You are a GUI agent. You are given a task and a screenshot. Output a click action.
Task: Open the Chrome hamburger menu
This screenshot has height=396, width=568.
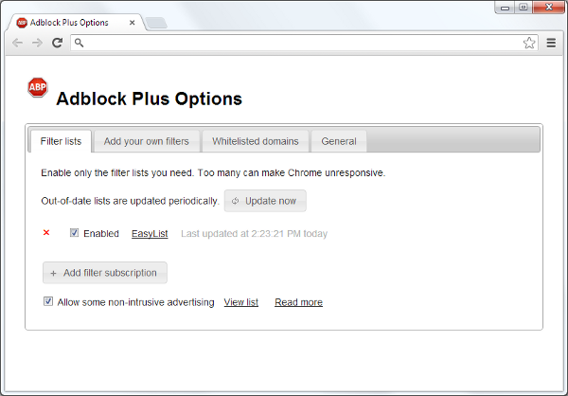click(551, 43)
